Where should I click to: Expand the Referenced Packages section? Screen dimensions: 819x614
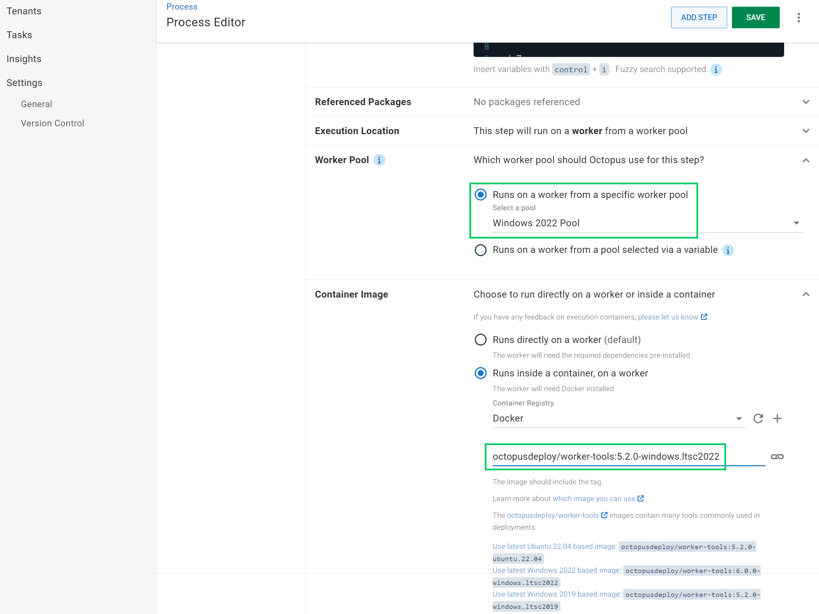click(x=806, y=102)
